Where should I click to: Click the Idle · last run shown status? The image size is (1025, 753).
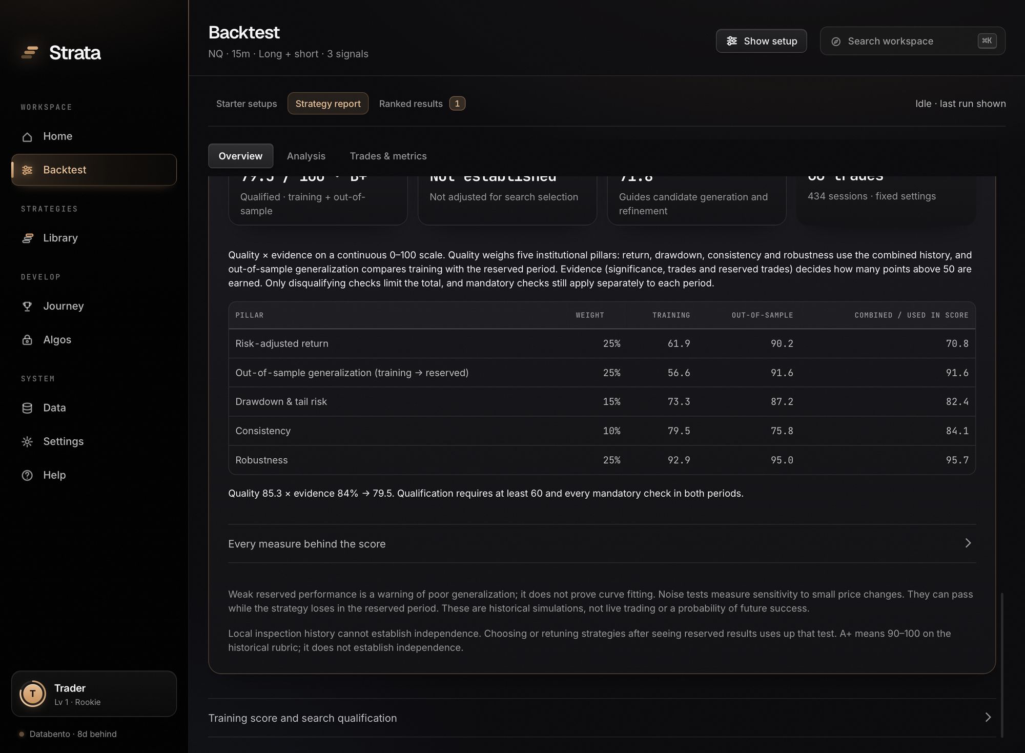click(x=960, y=104)
